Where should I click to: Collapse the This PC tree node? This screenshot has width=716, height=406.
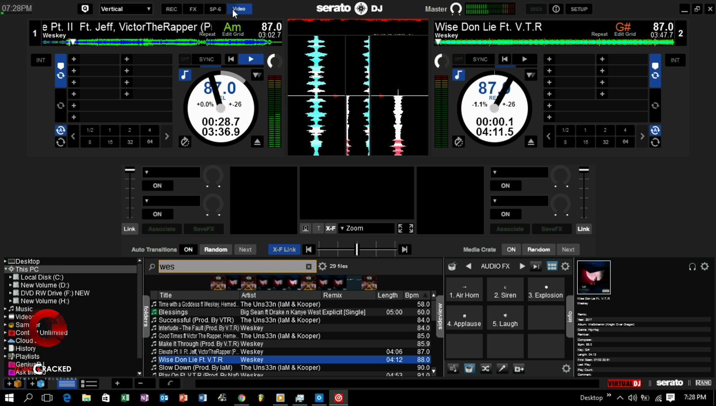click(x=5, y=269)
